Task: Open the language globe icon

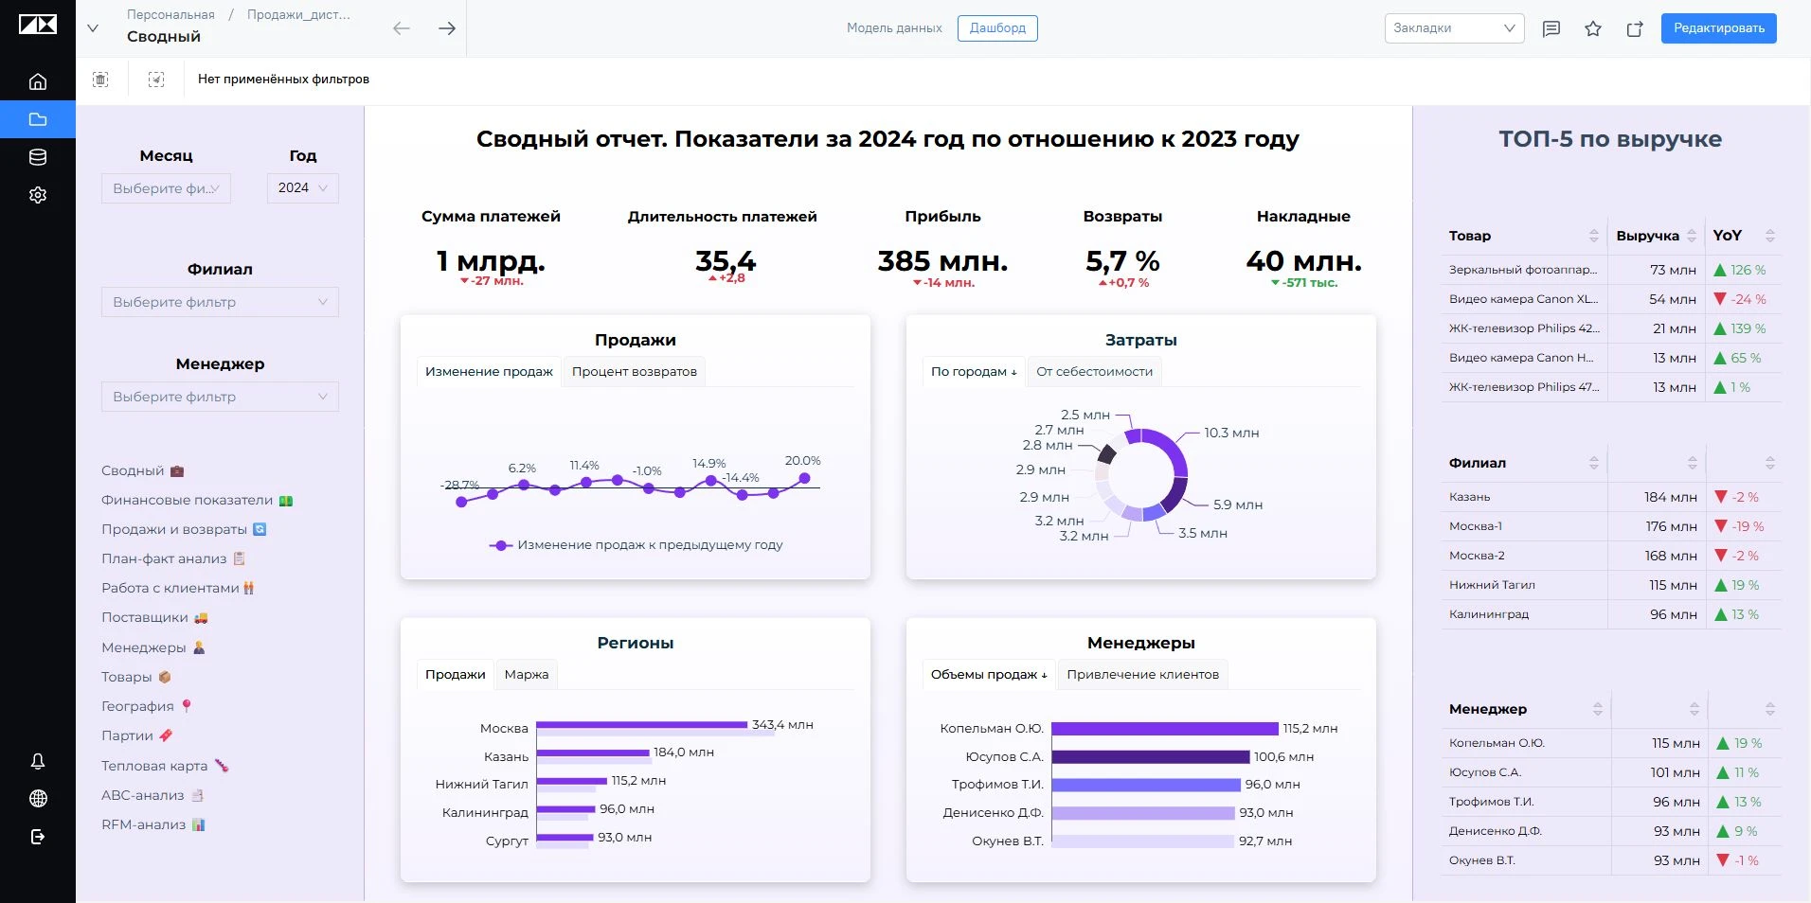Action: (x=38, y=799)
